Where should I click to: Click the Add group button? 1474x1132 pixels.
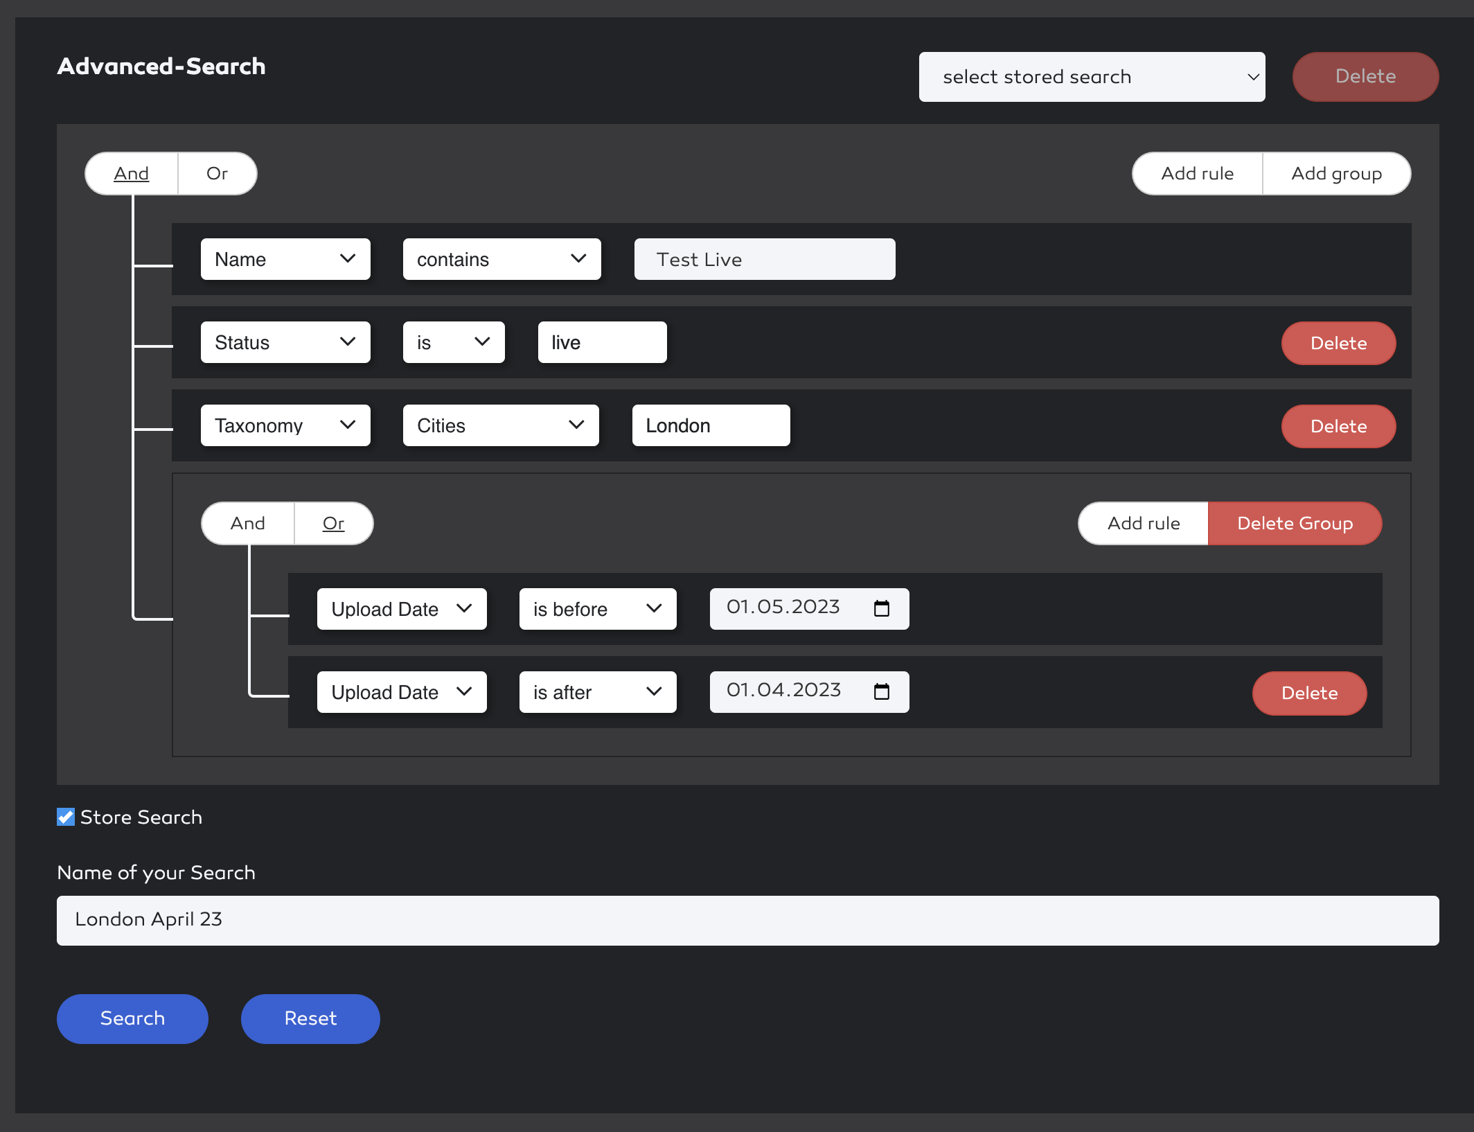[1336, 173]
